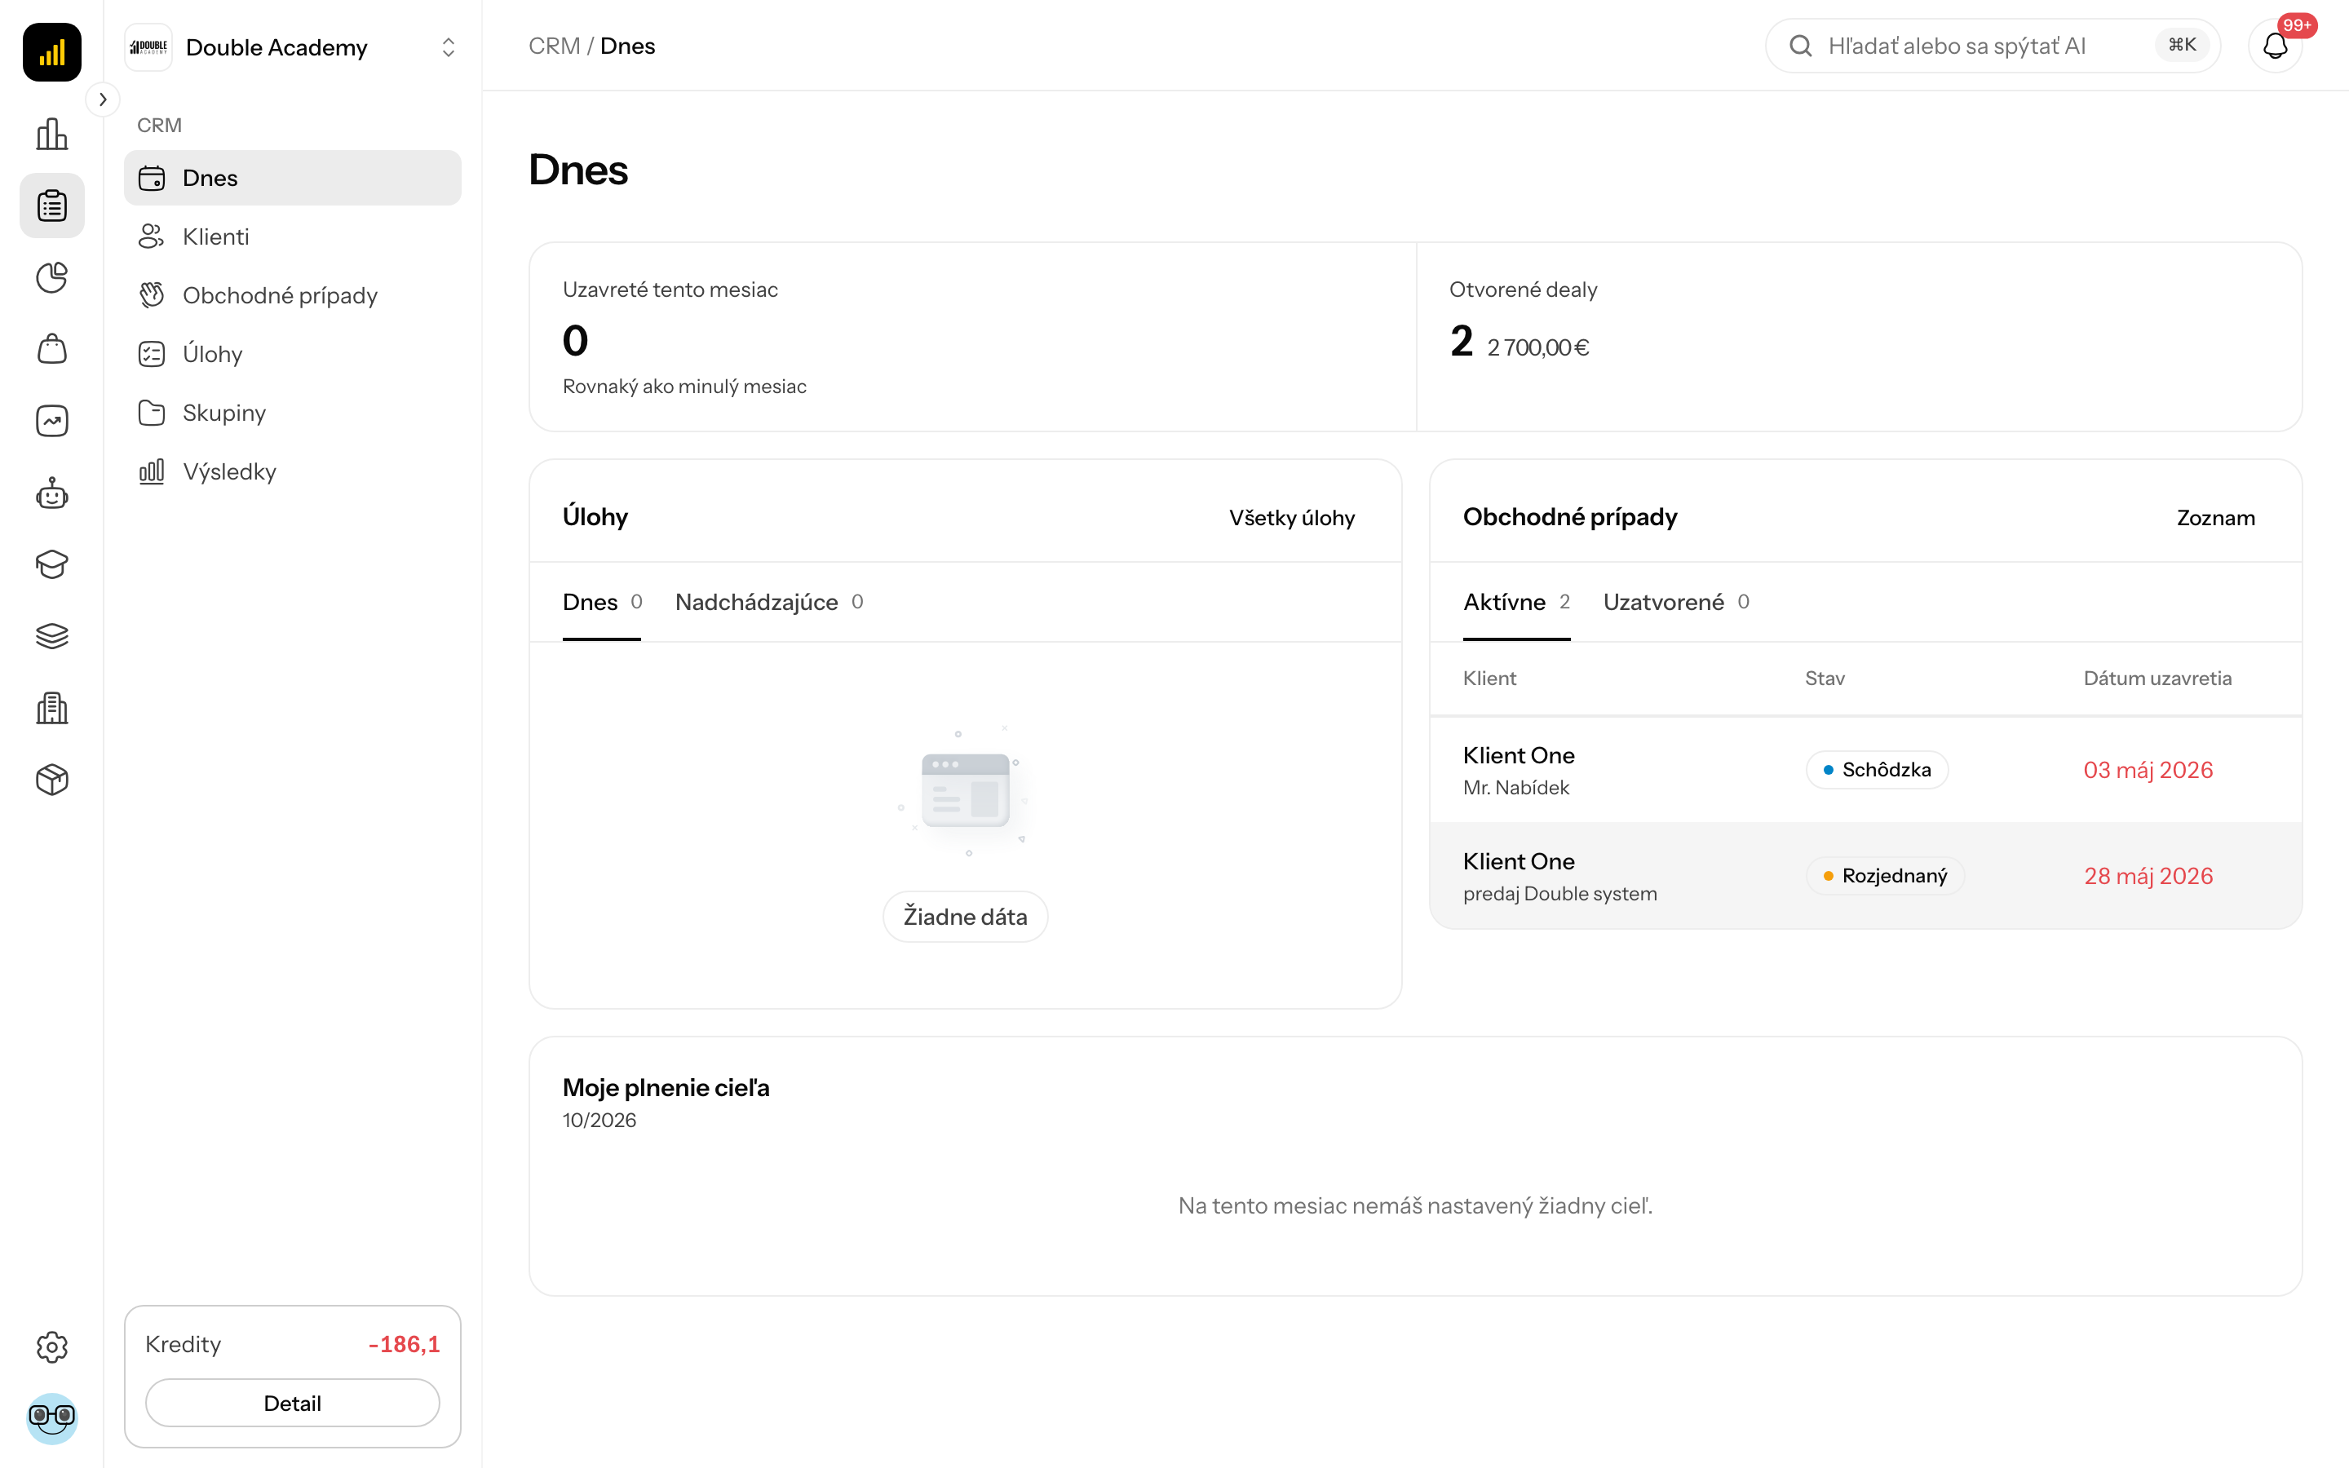The image size is (2349, 1468).
Task: Open the predaj Double system deal row
Action: click(1865, 876)
